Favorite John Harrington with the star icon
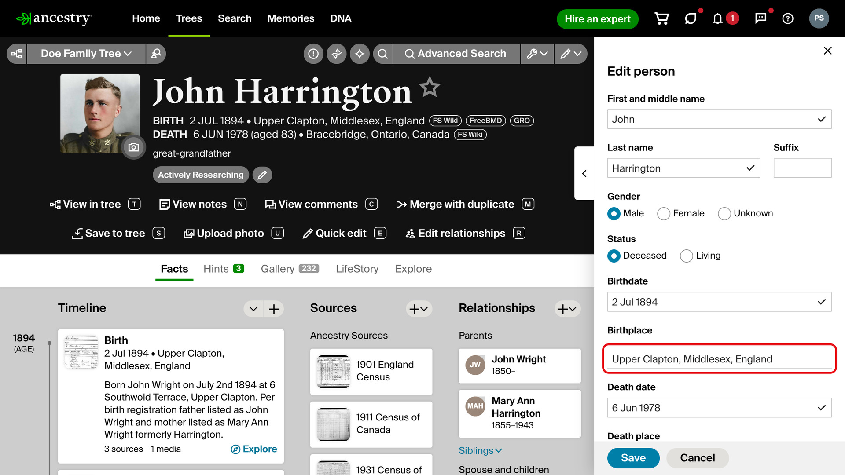This screenshot has width=845, height=475. coord(430,87)
